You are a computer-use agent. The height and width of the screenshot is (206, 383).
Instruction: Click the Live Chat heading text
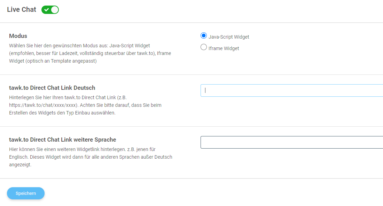22,9
